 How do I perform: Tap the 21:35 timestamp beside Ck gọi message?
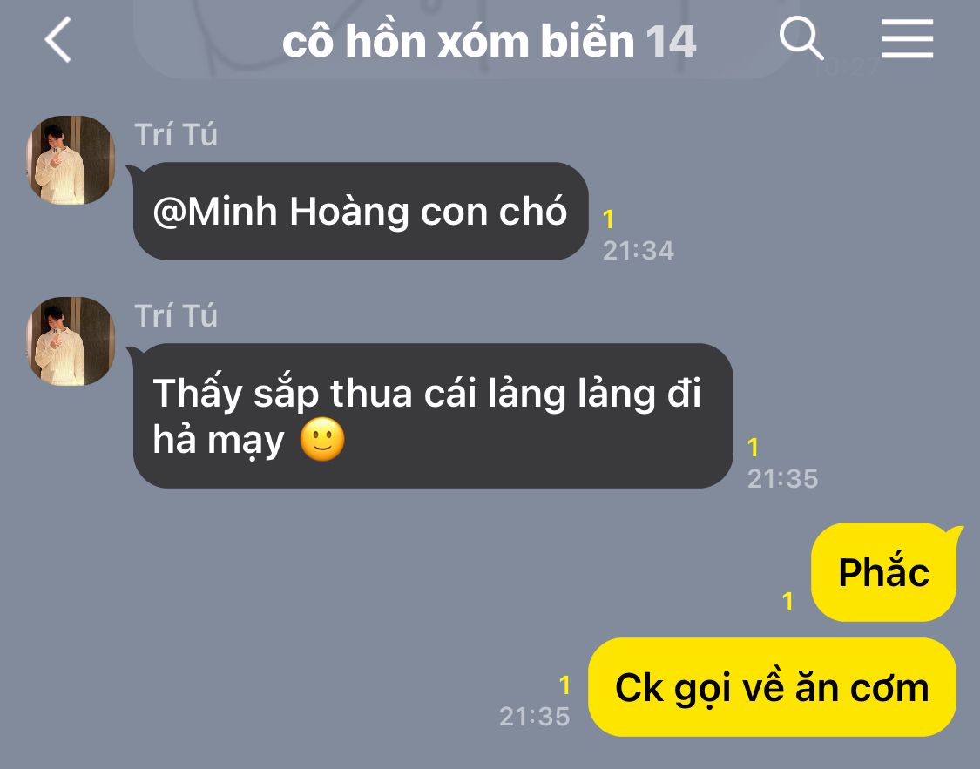pyautogui.click(x=534, y=716)
